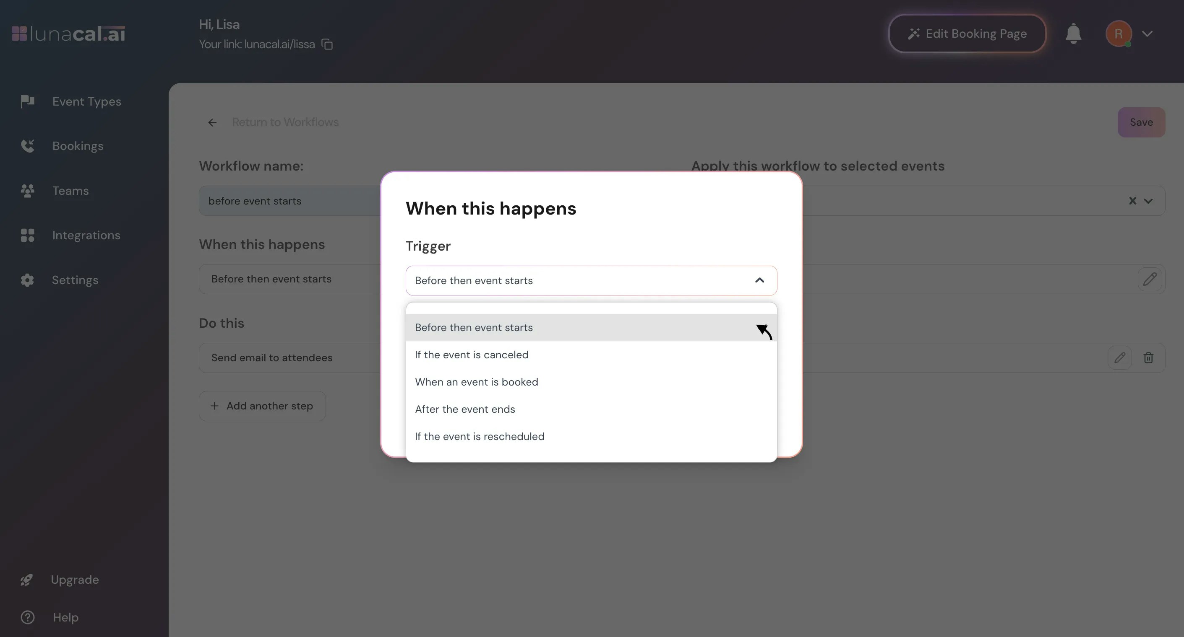
Task: Select 'If the event is canceled' option
Action: click(x=472, y=355)
